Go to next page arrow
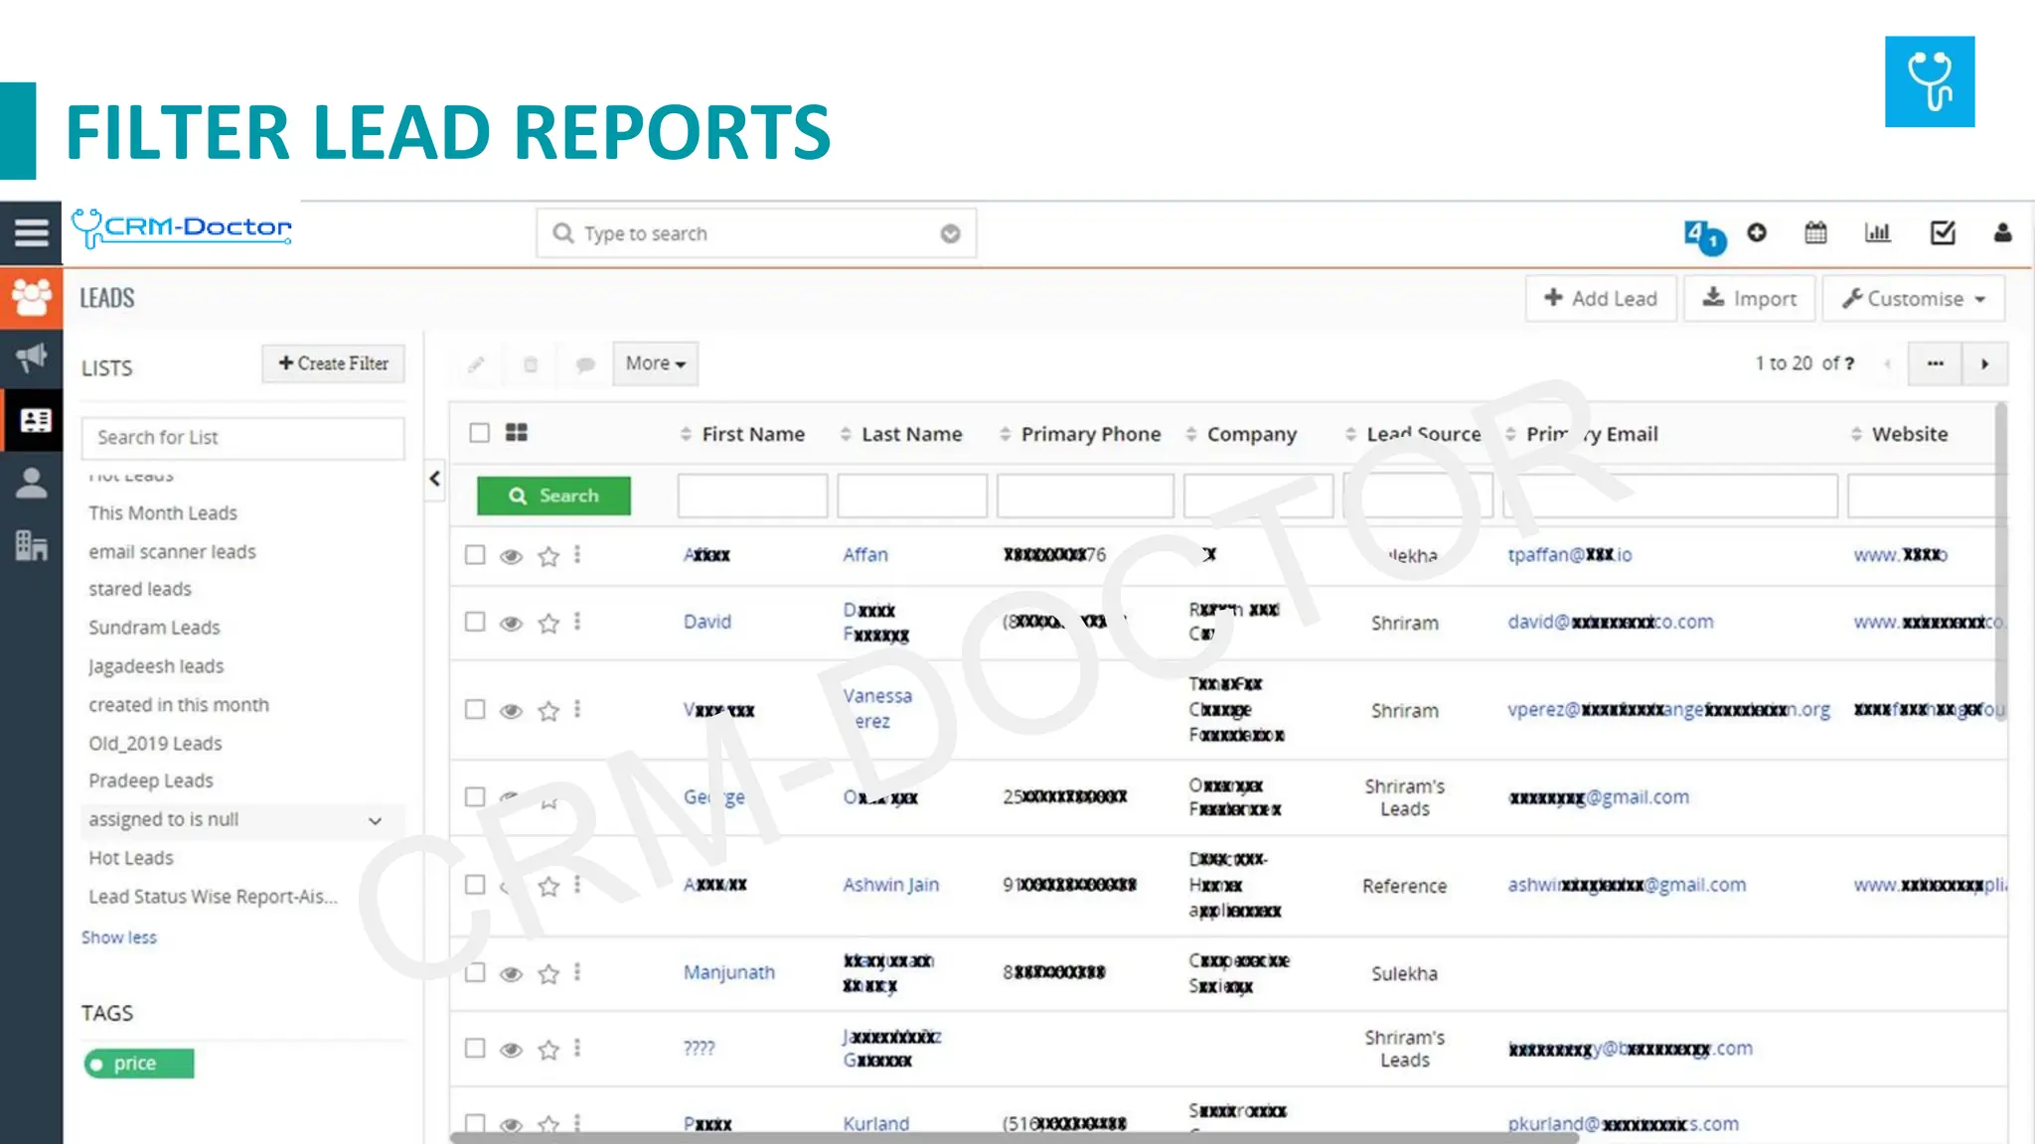 pyautogui.click(x=1984, y=363)
